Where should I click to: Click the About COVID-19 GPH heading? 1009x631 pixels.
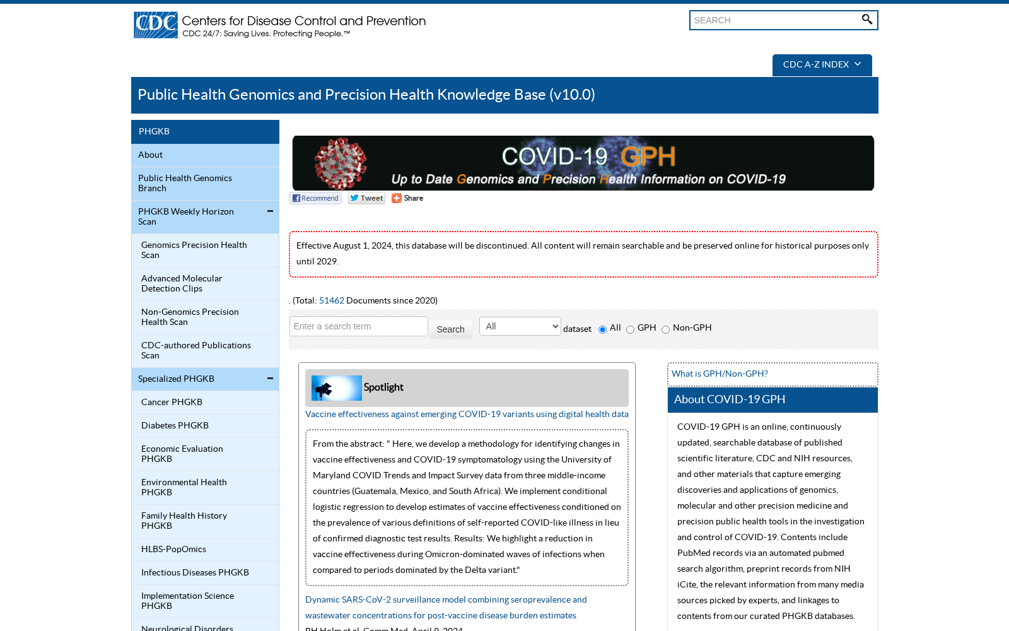pos(730,399)
